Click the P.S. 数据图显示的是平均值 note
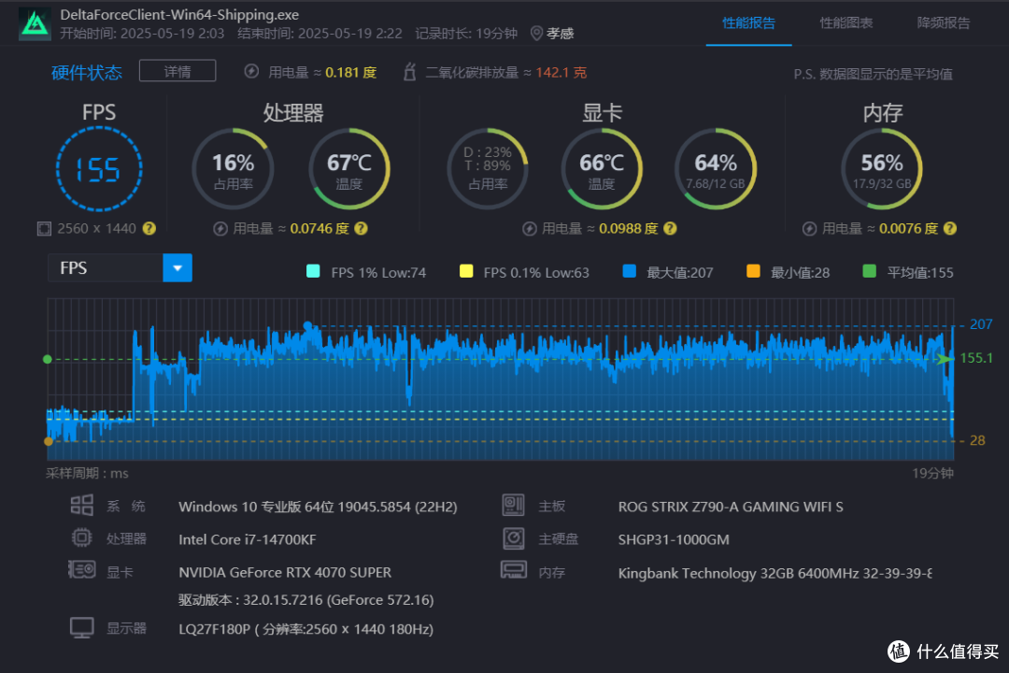Image resolution: width=1009 pixels, height=673 pixels. pyautogui.click(x=873, y=74)
